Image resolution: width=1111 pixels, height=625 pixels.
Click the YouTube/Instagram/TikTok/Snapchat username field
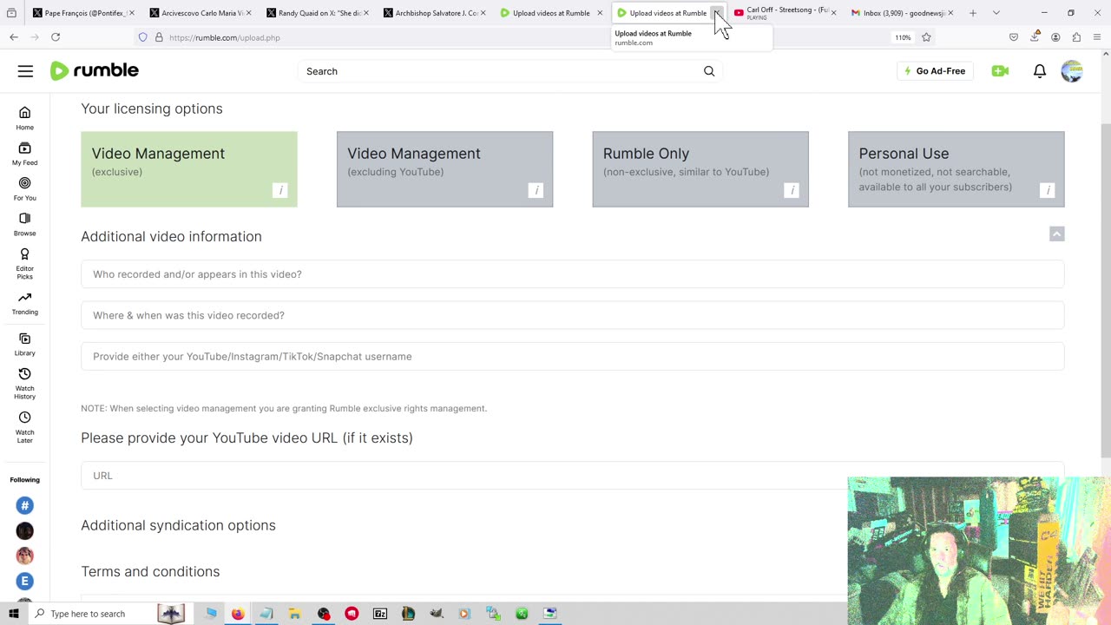click(x=573, y=357)
